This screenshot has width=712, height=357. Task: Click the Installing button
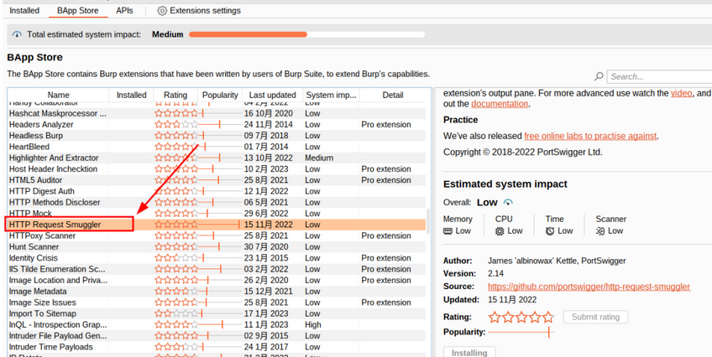pyautogui.click(x=469, y=353)
